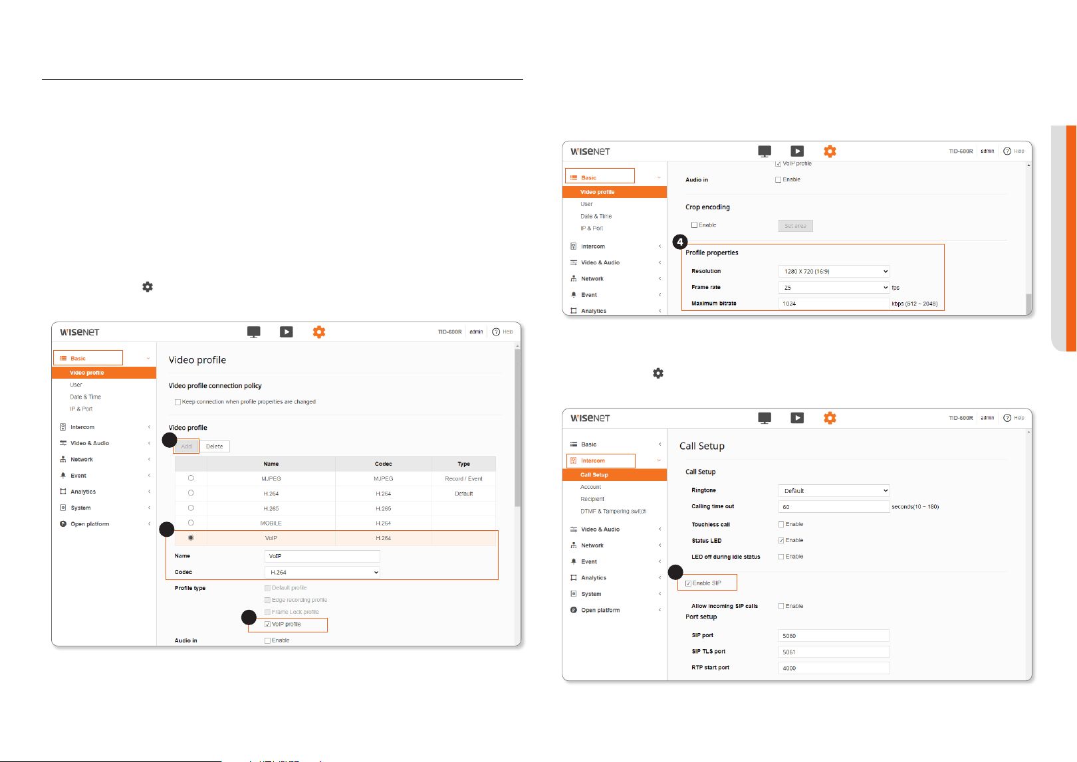Open Help icon in Profile properties window
The image size is (1077, 762).
tap(1007, 151)
